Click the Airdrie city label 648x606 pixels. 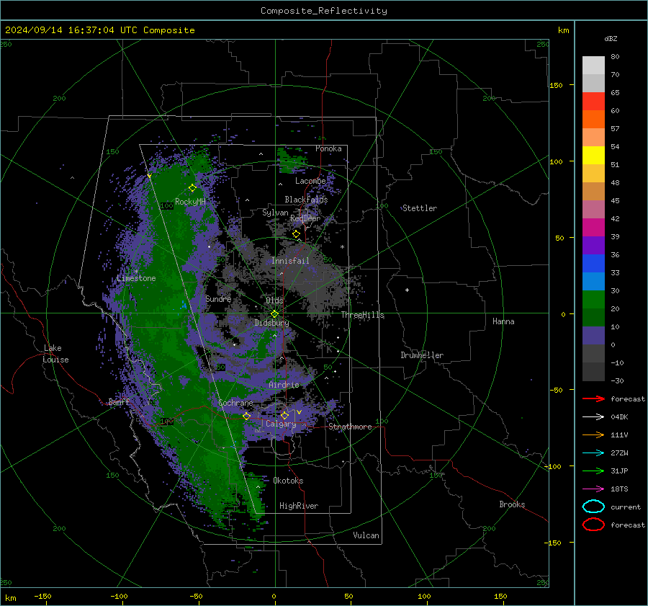pyautogui.click(x=284, y=385)
